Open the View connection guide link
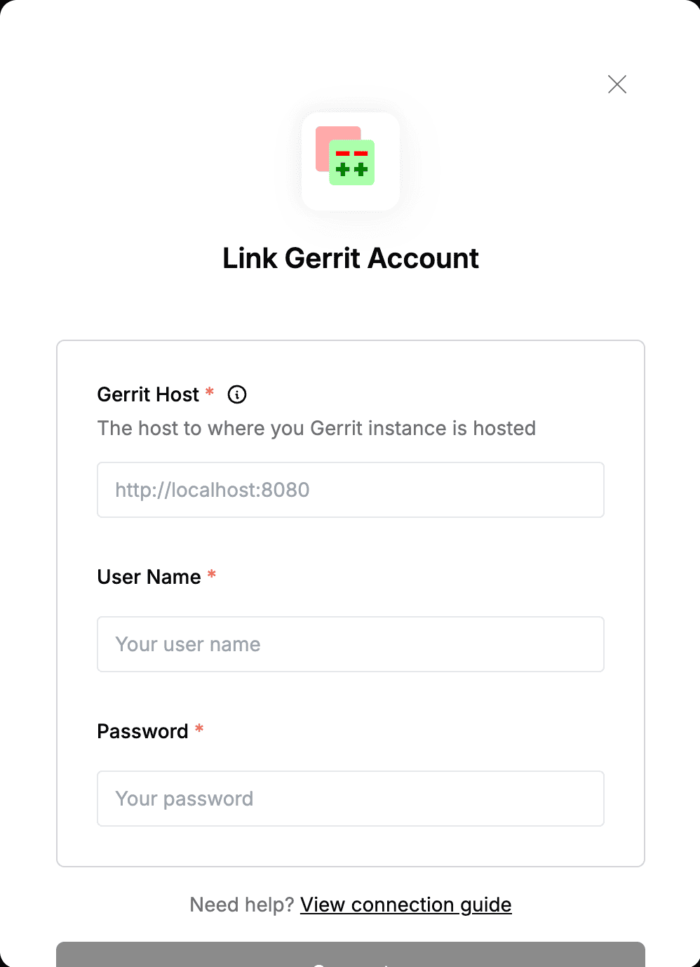The height and width of the screenshot is (967, 700). pos(406,905)
